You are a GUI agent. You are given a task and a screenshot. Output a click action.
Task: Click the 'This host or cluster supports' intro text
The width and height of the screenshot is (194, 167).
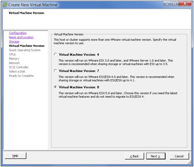pos(115,41)
